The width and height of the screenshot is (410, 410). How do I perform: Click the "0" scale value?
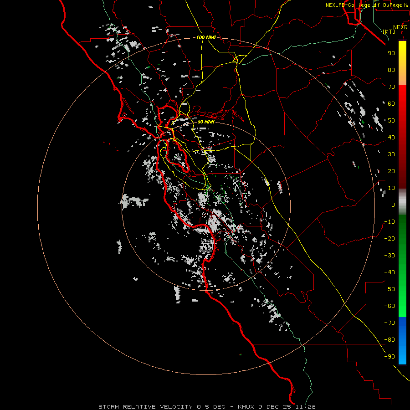tap(393, 205)
